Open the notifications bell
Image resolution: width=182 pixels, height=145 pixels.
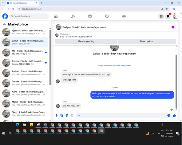168,16
